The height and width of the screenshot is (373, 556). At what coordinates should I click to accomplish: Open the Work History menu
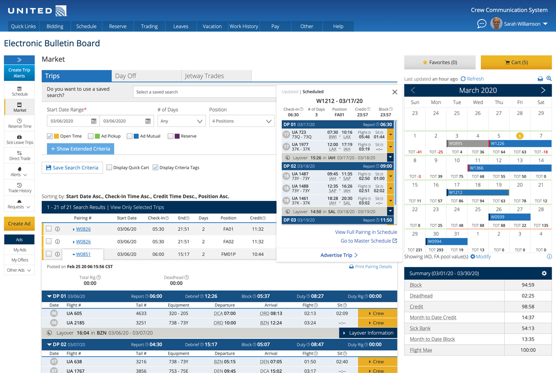tap(243, 26)
